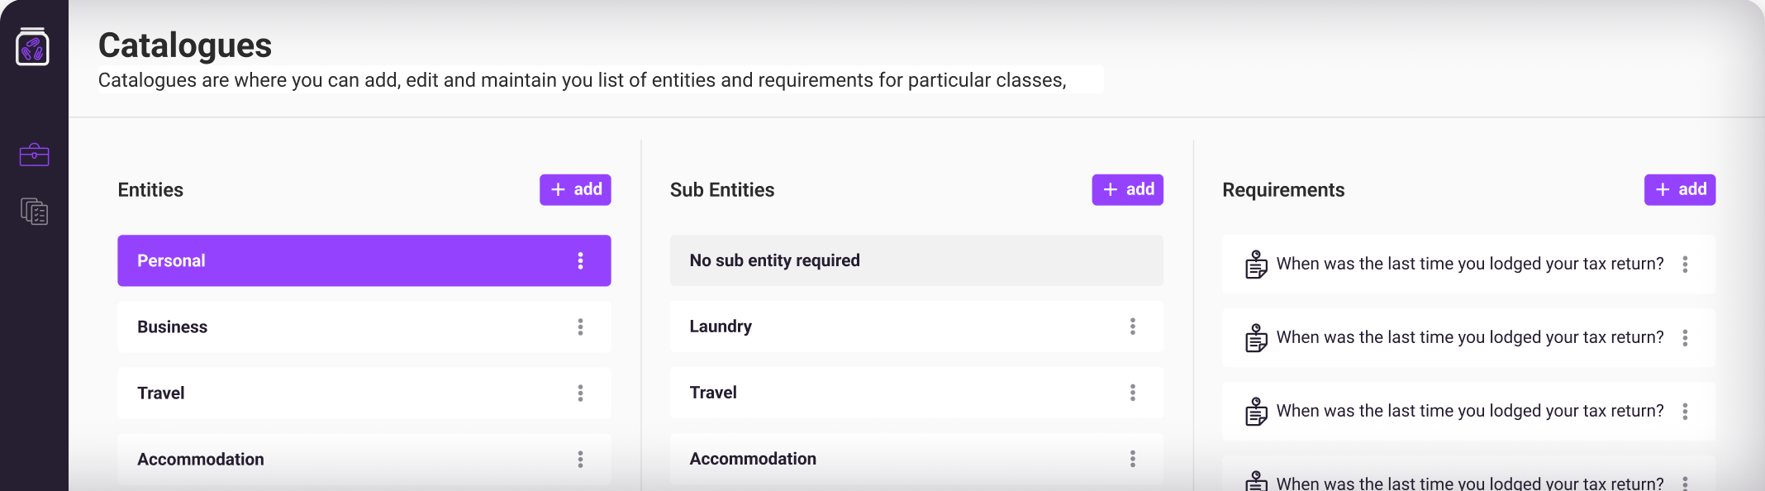Select the Laundry sub entity
Image resolution: width=1765 pixels, height=491 pixels.
point(916,327)
